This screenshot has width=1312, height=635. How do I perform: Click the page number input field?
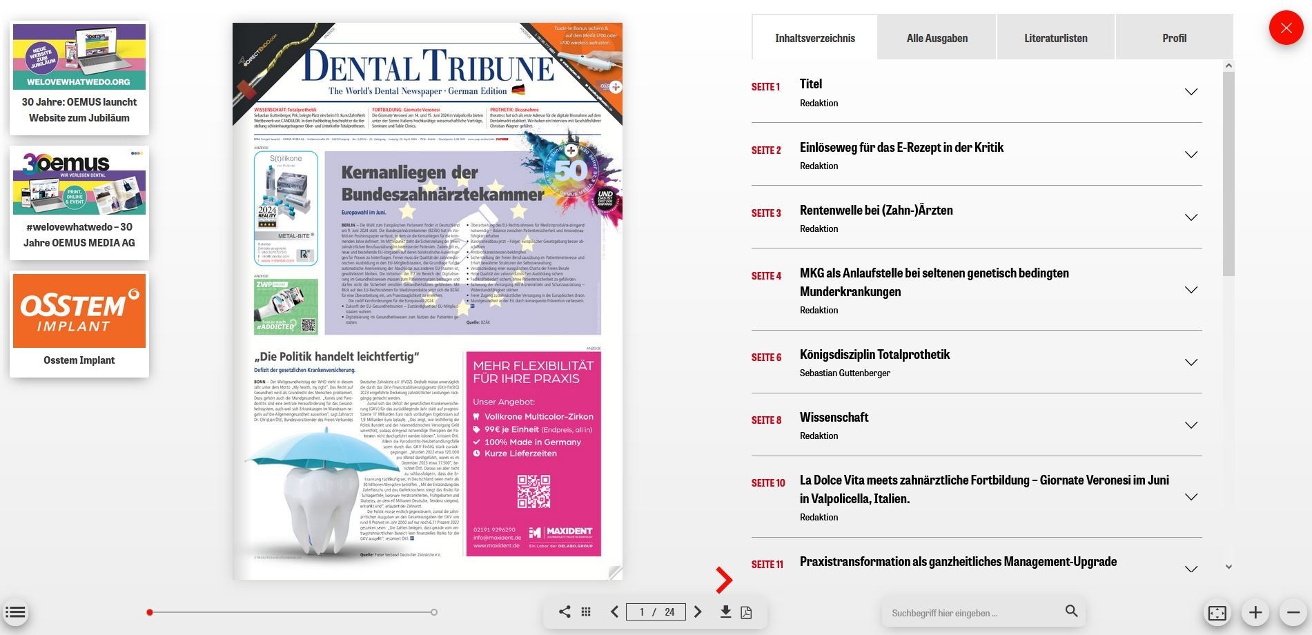tap(656, 612)
